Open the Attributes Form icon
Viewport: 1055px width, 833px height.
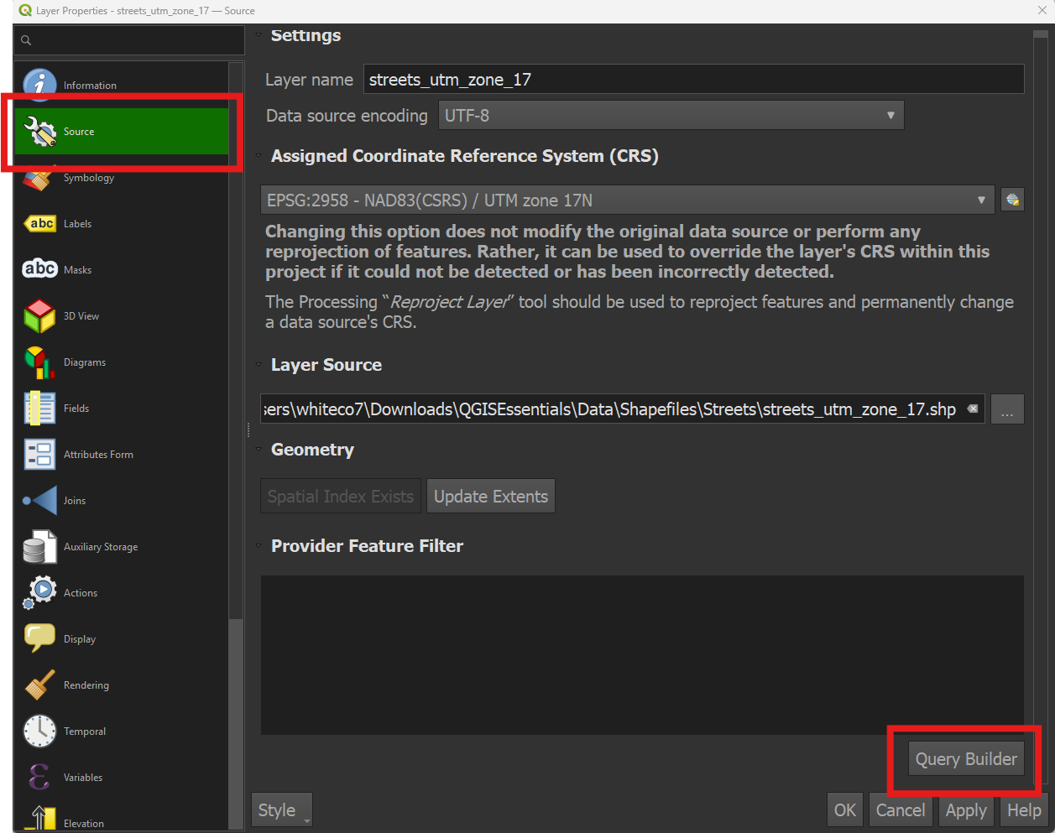click(39, 454)
